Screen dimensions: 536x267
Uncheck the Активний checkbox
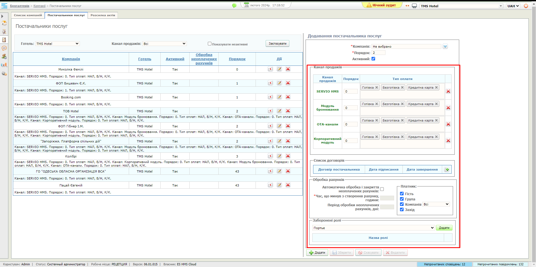point(373,59)
